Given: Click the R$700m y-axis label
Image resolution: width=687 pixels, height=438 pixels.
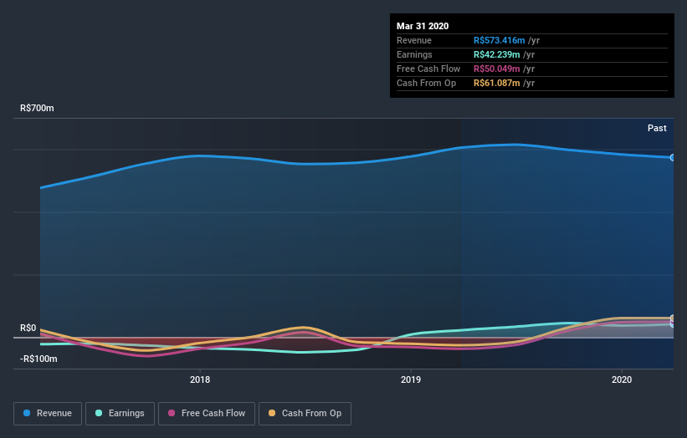Looking at the screenshot, I should pyautogui.click(x=37, y=108).
